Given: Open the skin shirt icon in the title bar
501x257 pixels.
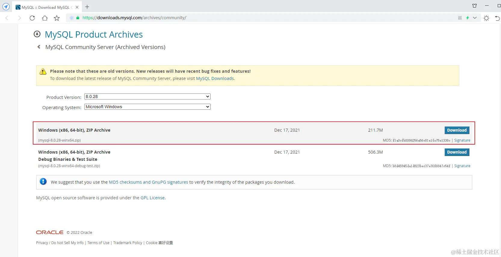Looking at the screenshot, I should click(x=475, y=6).
